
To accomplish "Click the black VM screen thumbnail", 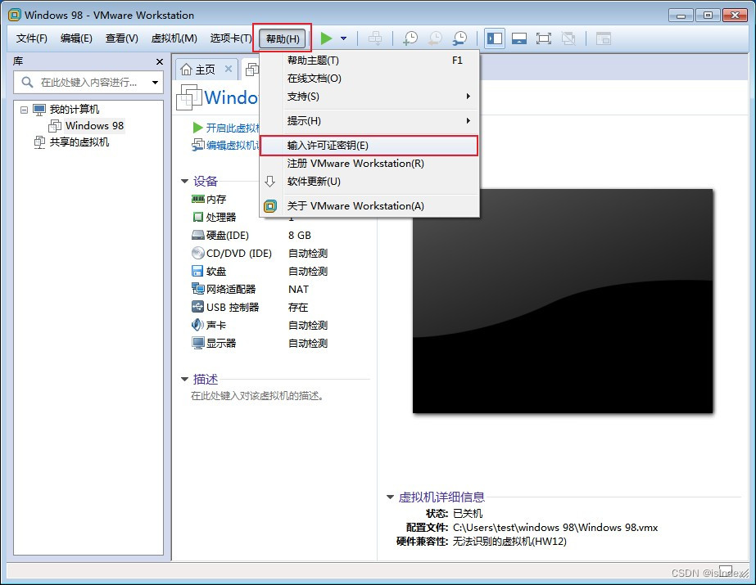I will pos(563,301).
